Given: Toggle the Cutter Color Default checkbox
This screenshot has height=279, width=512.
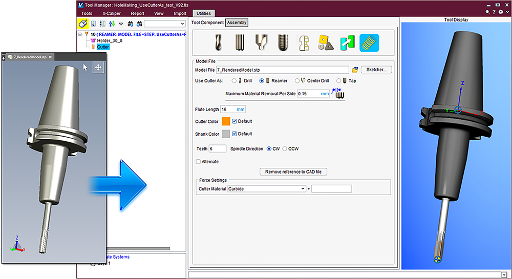Looking at the screenshot, I should pyautogui.click(x=234, y=121).
